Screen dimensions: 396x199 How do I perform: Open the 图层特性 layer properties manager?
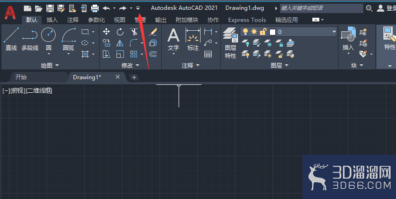point(230,43)
